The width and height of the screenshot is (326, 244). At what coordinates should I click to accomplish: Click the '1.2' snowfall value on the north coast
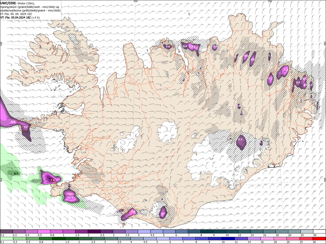pos(196,47)
